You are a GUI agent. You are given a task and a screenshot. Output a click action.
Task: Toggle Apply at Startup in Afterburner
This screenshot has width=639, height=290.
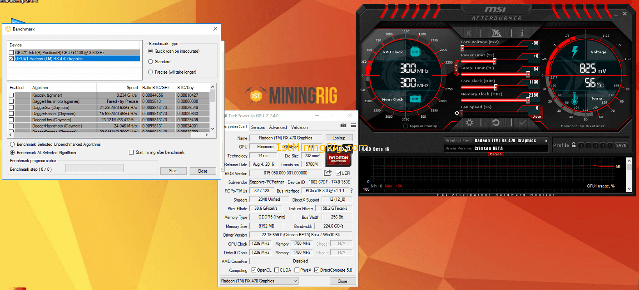coord(406,126)
